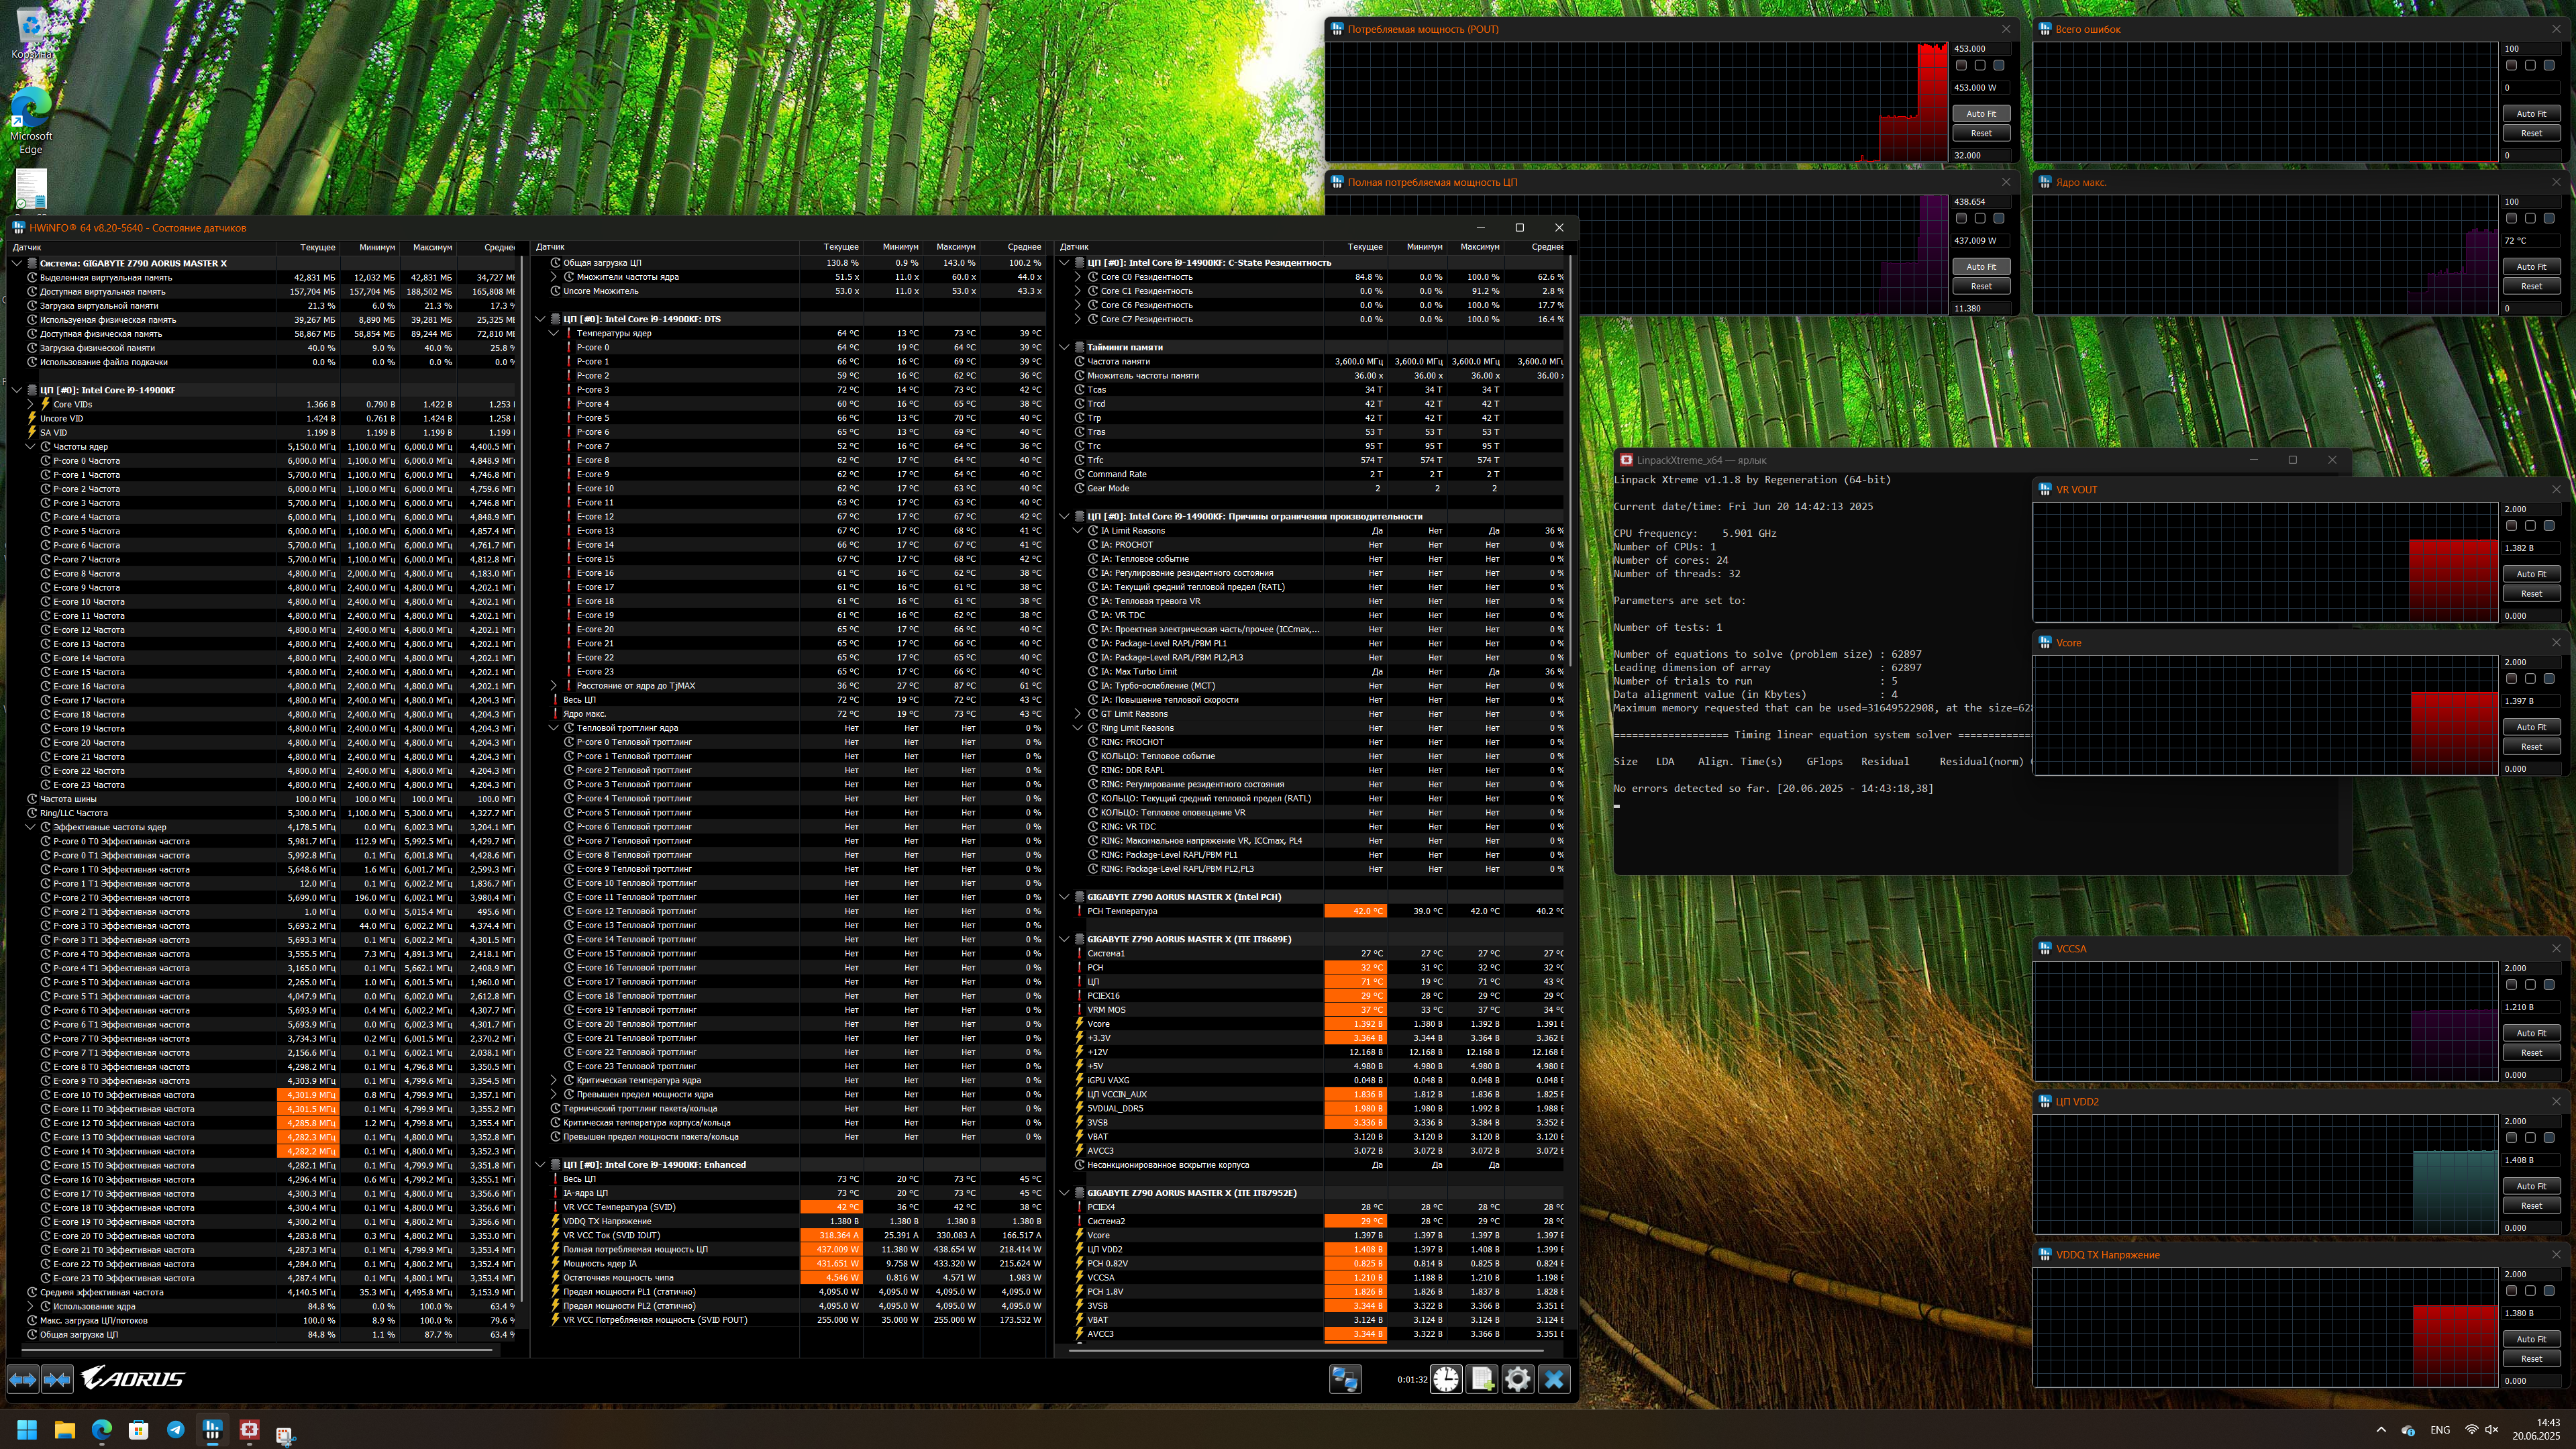Image resolution: width=2576 pixels, height=1449 pixels.
Task: Toggle last checkbox in Vcore graph window
Action: 2549,679
